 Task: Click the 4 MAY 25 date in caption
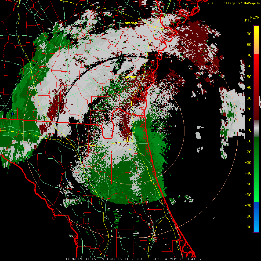(175, 259)
